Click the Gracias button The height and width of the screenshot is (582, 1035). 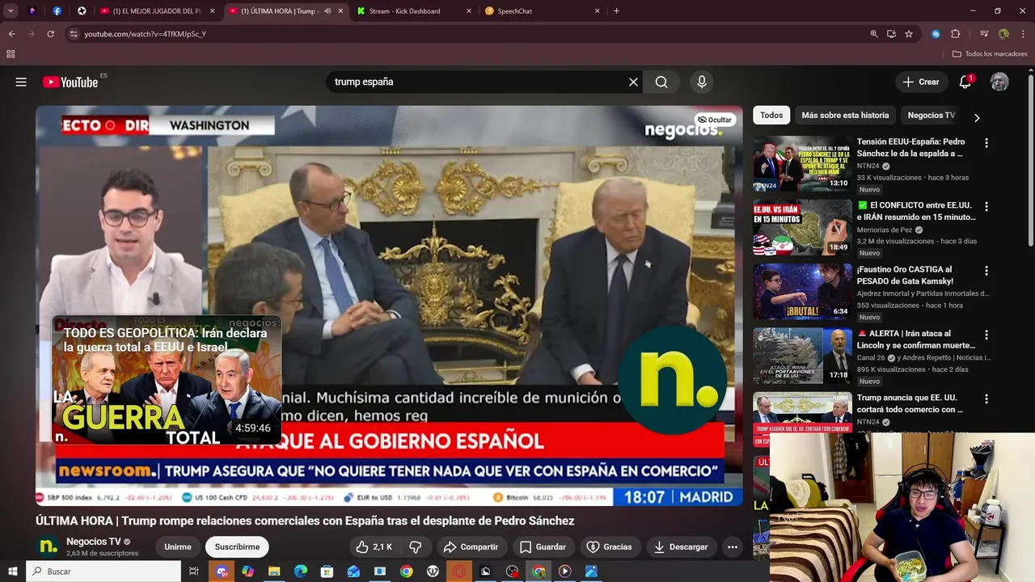609,546
